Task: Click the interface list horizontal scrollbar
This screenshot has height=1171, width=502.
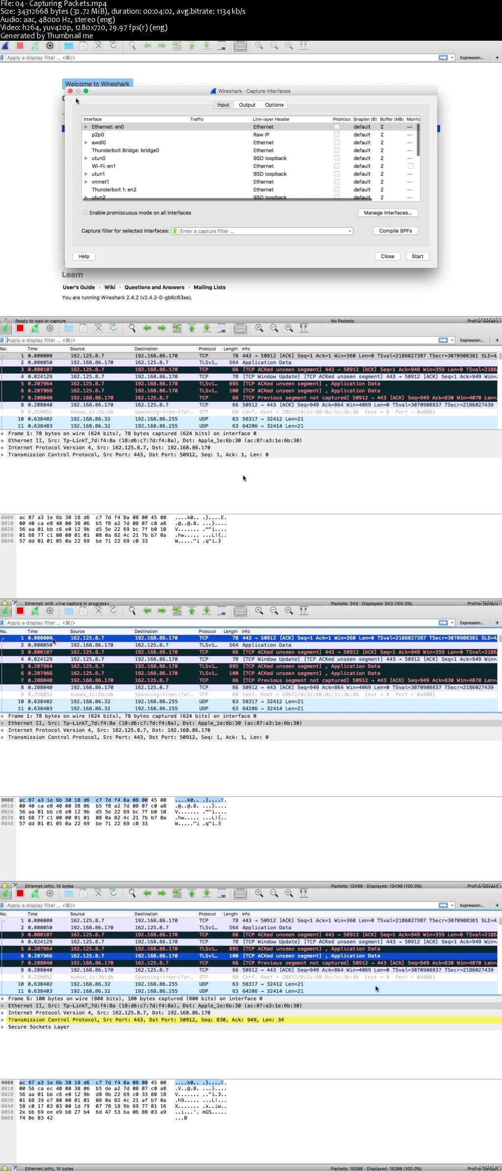Action: coord(227,199)
